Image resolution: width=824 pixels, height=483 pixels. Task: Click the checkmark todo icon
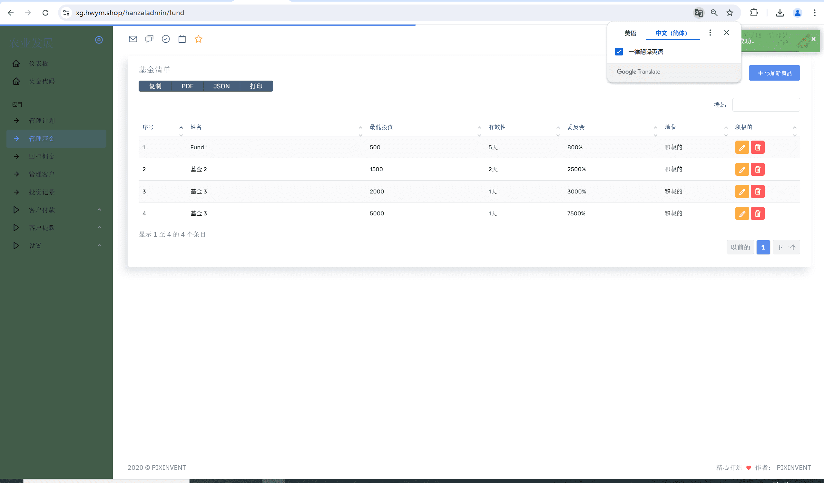point(166,39)
